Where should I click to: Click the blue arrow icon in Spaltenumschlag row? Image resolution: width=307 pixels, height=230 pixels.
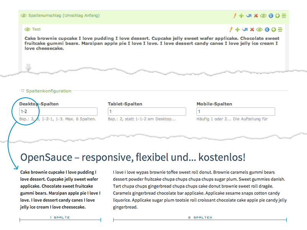(x=248, y=16)
